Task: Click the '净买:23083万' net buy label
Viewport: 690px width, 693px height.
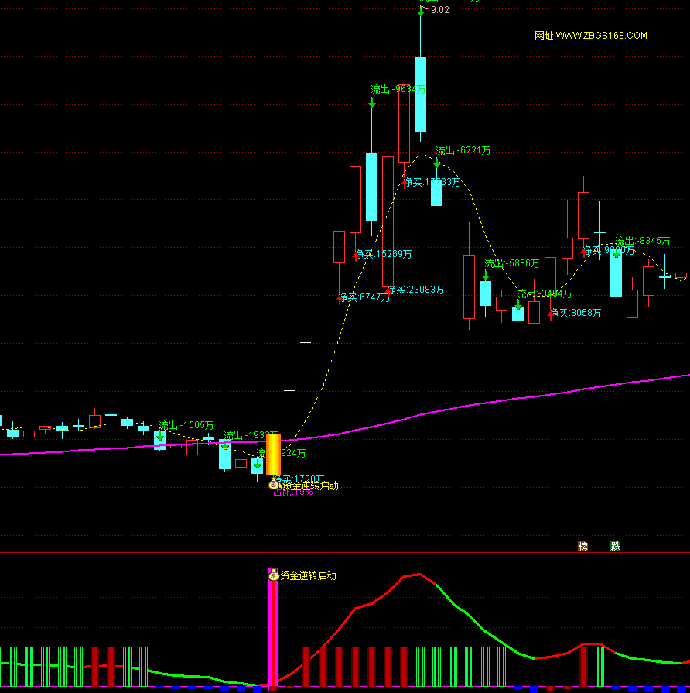Action: (416, 290)
